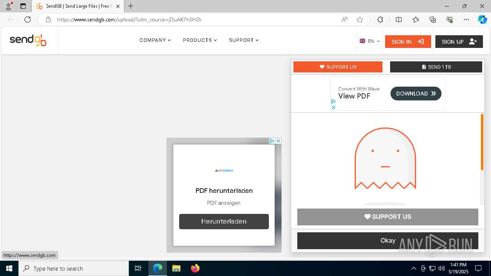Click the SEND 1 TB button

(x=436, y=67)
